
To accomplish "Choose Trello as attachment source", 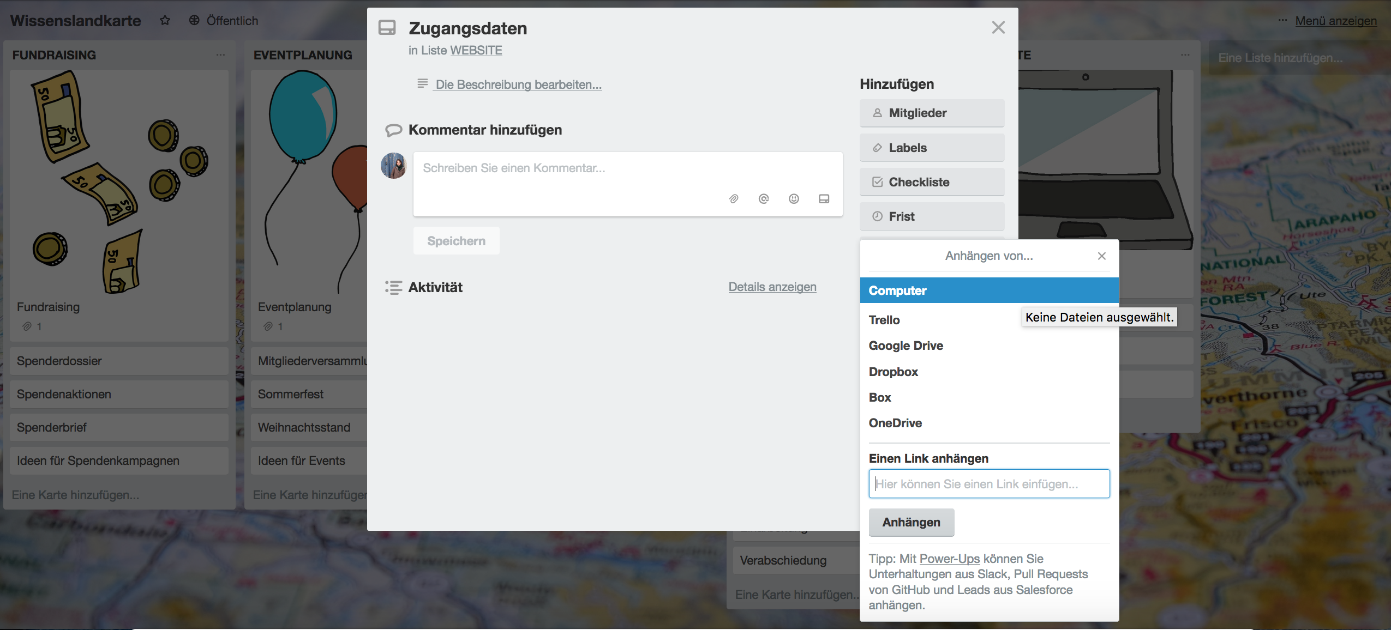I will 884,320.
